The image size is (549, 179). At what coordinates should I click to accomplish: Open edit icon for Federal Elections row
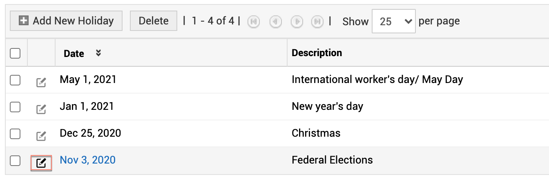coord(41,163)
